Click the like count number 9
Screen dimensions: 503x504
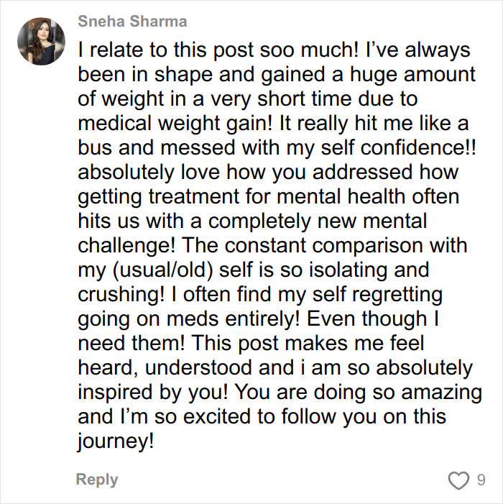(x=480, y=480)
